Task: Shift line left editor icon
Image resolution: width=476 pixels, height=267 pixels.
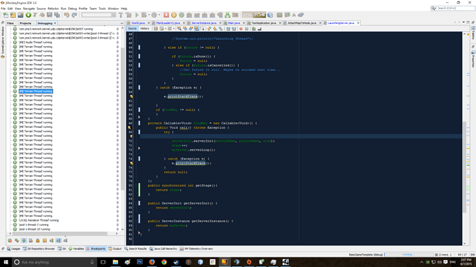Action: click(228, 28)
